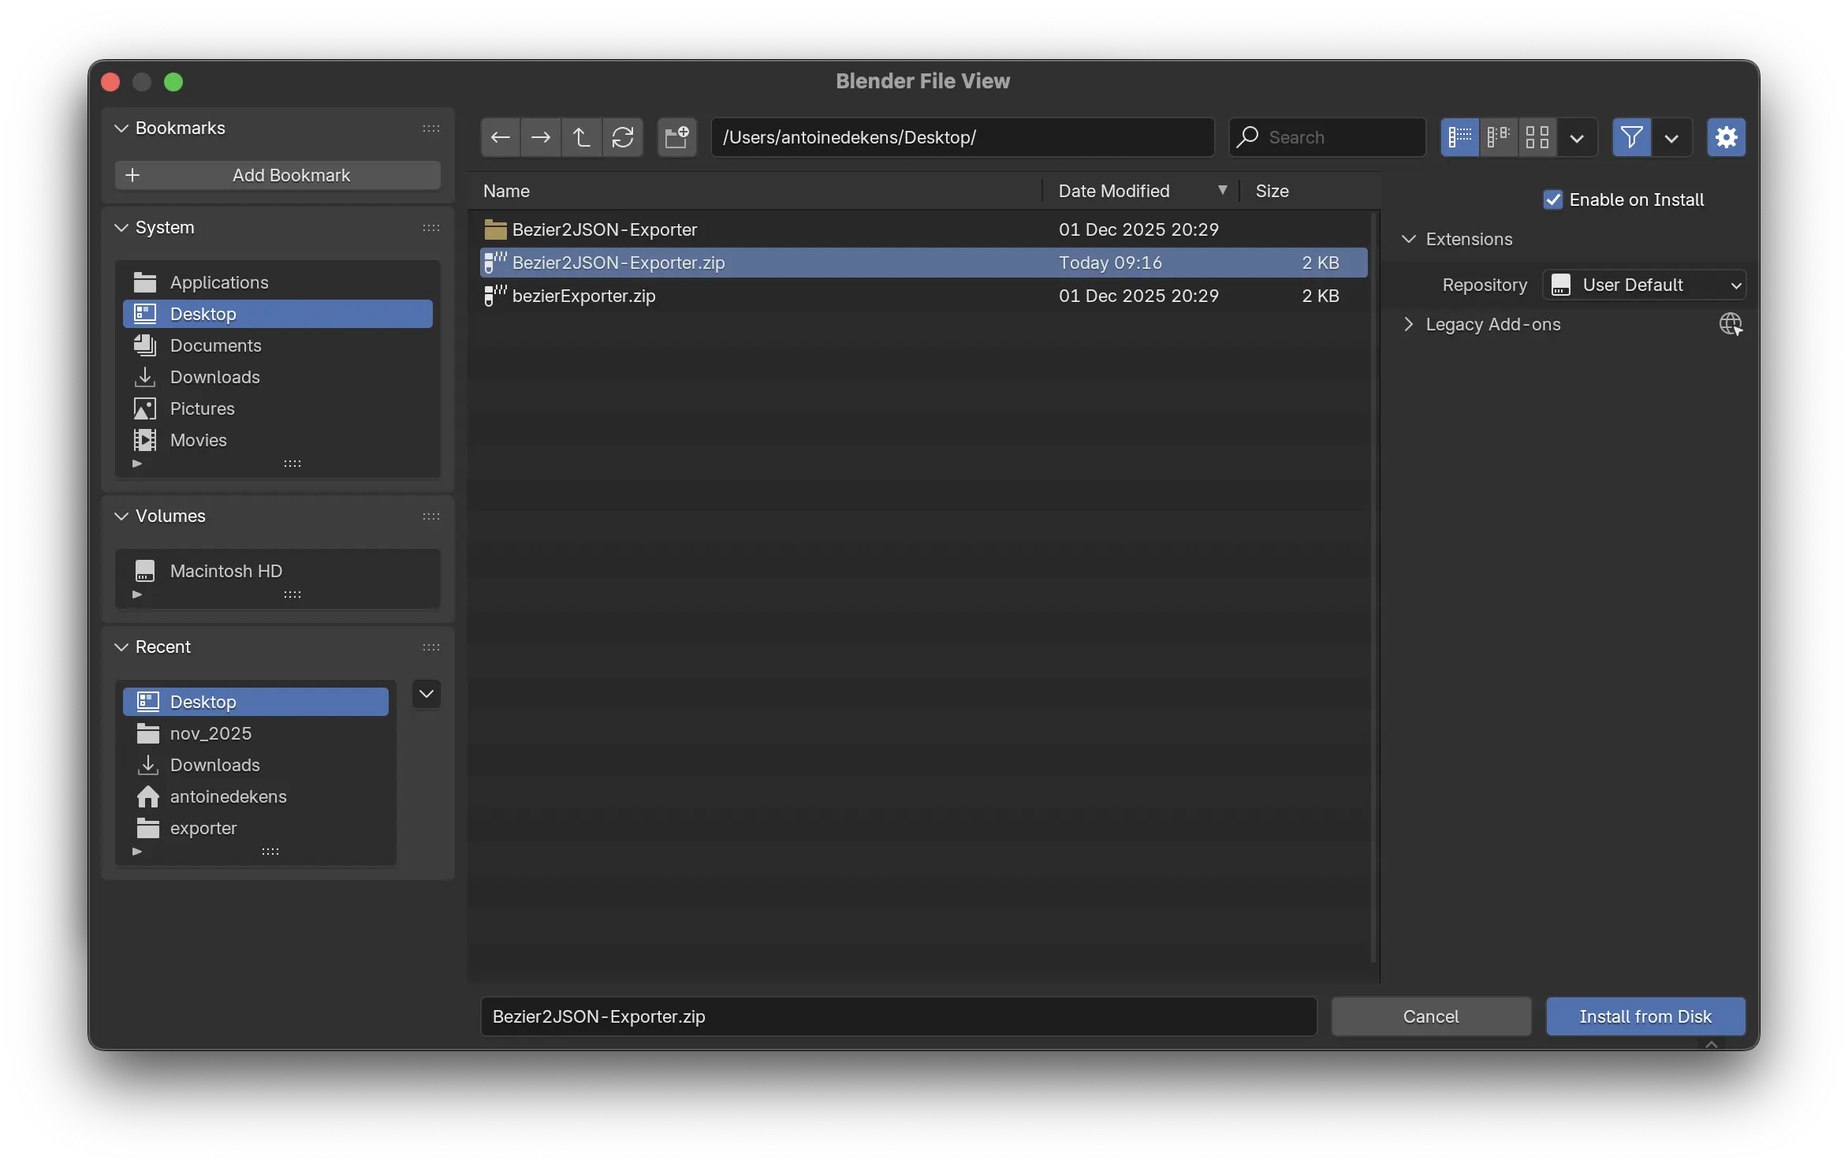1848x1167 pixels.
Task: Expand the Legacy Add-ons section
Action: coord(1409,324)
